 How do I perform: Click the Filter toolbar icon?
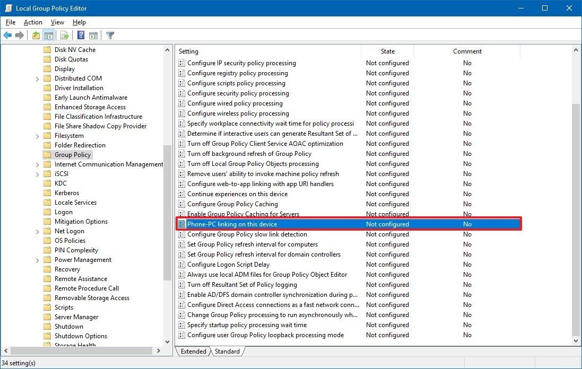tap(110, 35)
